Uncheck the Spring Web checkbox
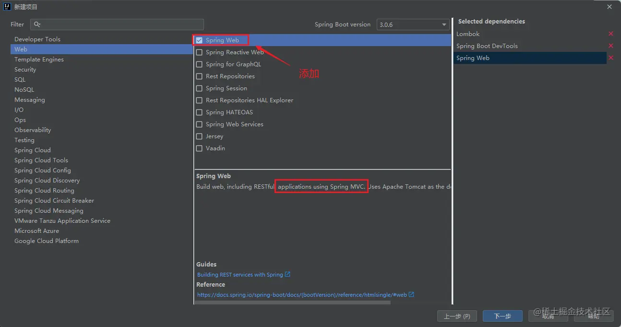This screenshot has width=621, height=327. point(199,40)
